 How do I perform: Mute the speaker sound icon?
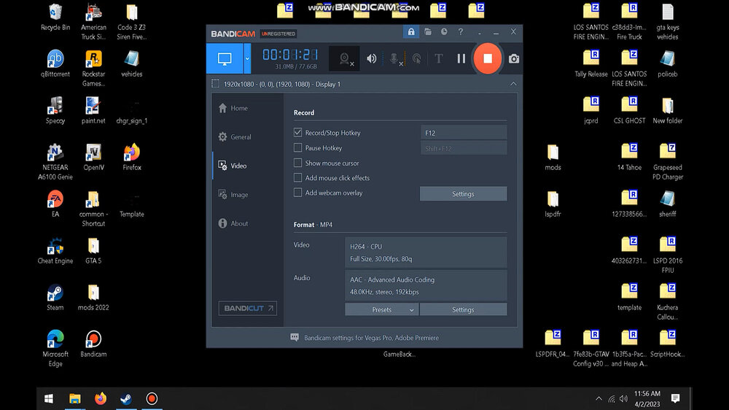click(371, 58)
